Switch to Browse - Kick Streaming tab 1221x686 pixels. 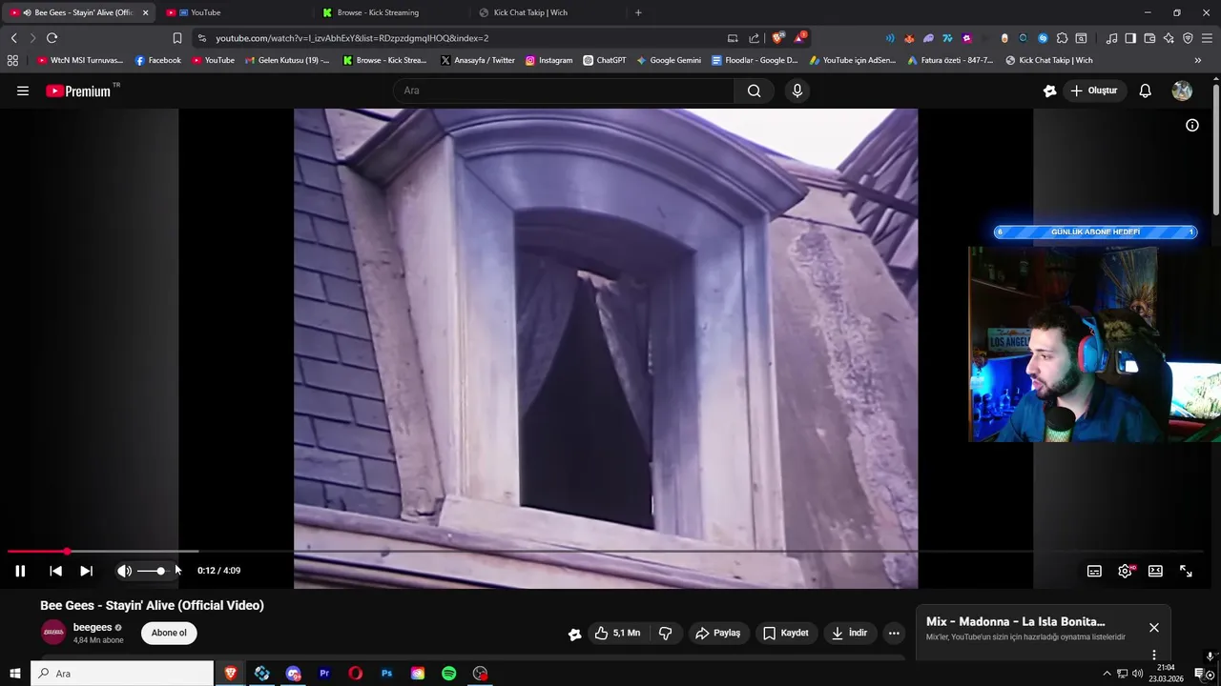pyautogui.click(x=390, y=12)
